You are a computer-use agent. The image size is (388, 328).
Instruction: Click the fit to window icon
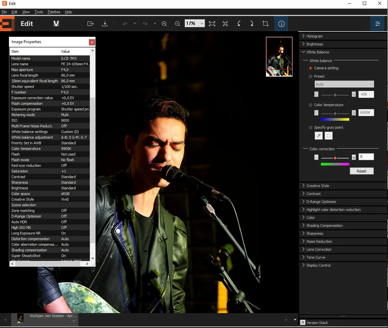click(212, 24)
